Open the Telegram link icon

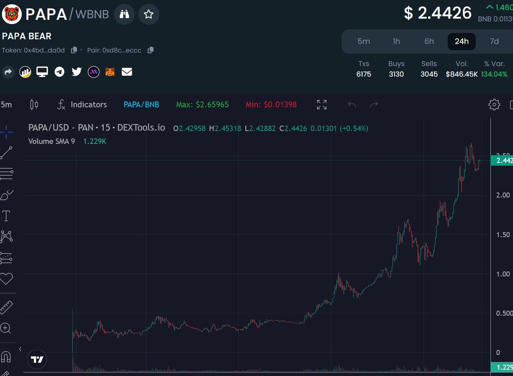tap(59, 72)
